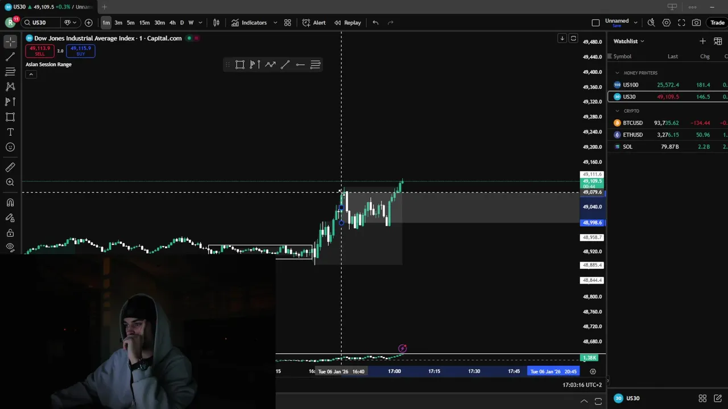This screenshot has height=409, width=728.
Task: Select the parallel lines tool in floating toolbar
Action: click(315, 65)
